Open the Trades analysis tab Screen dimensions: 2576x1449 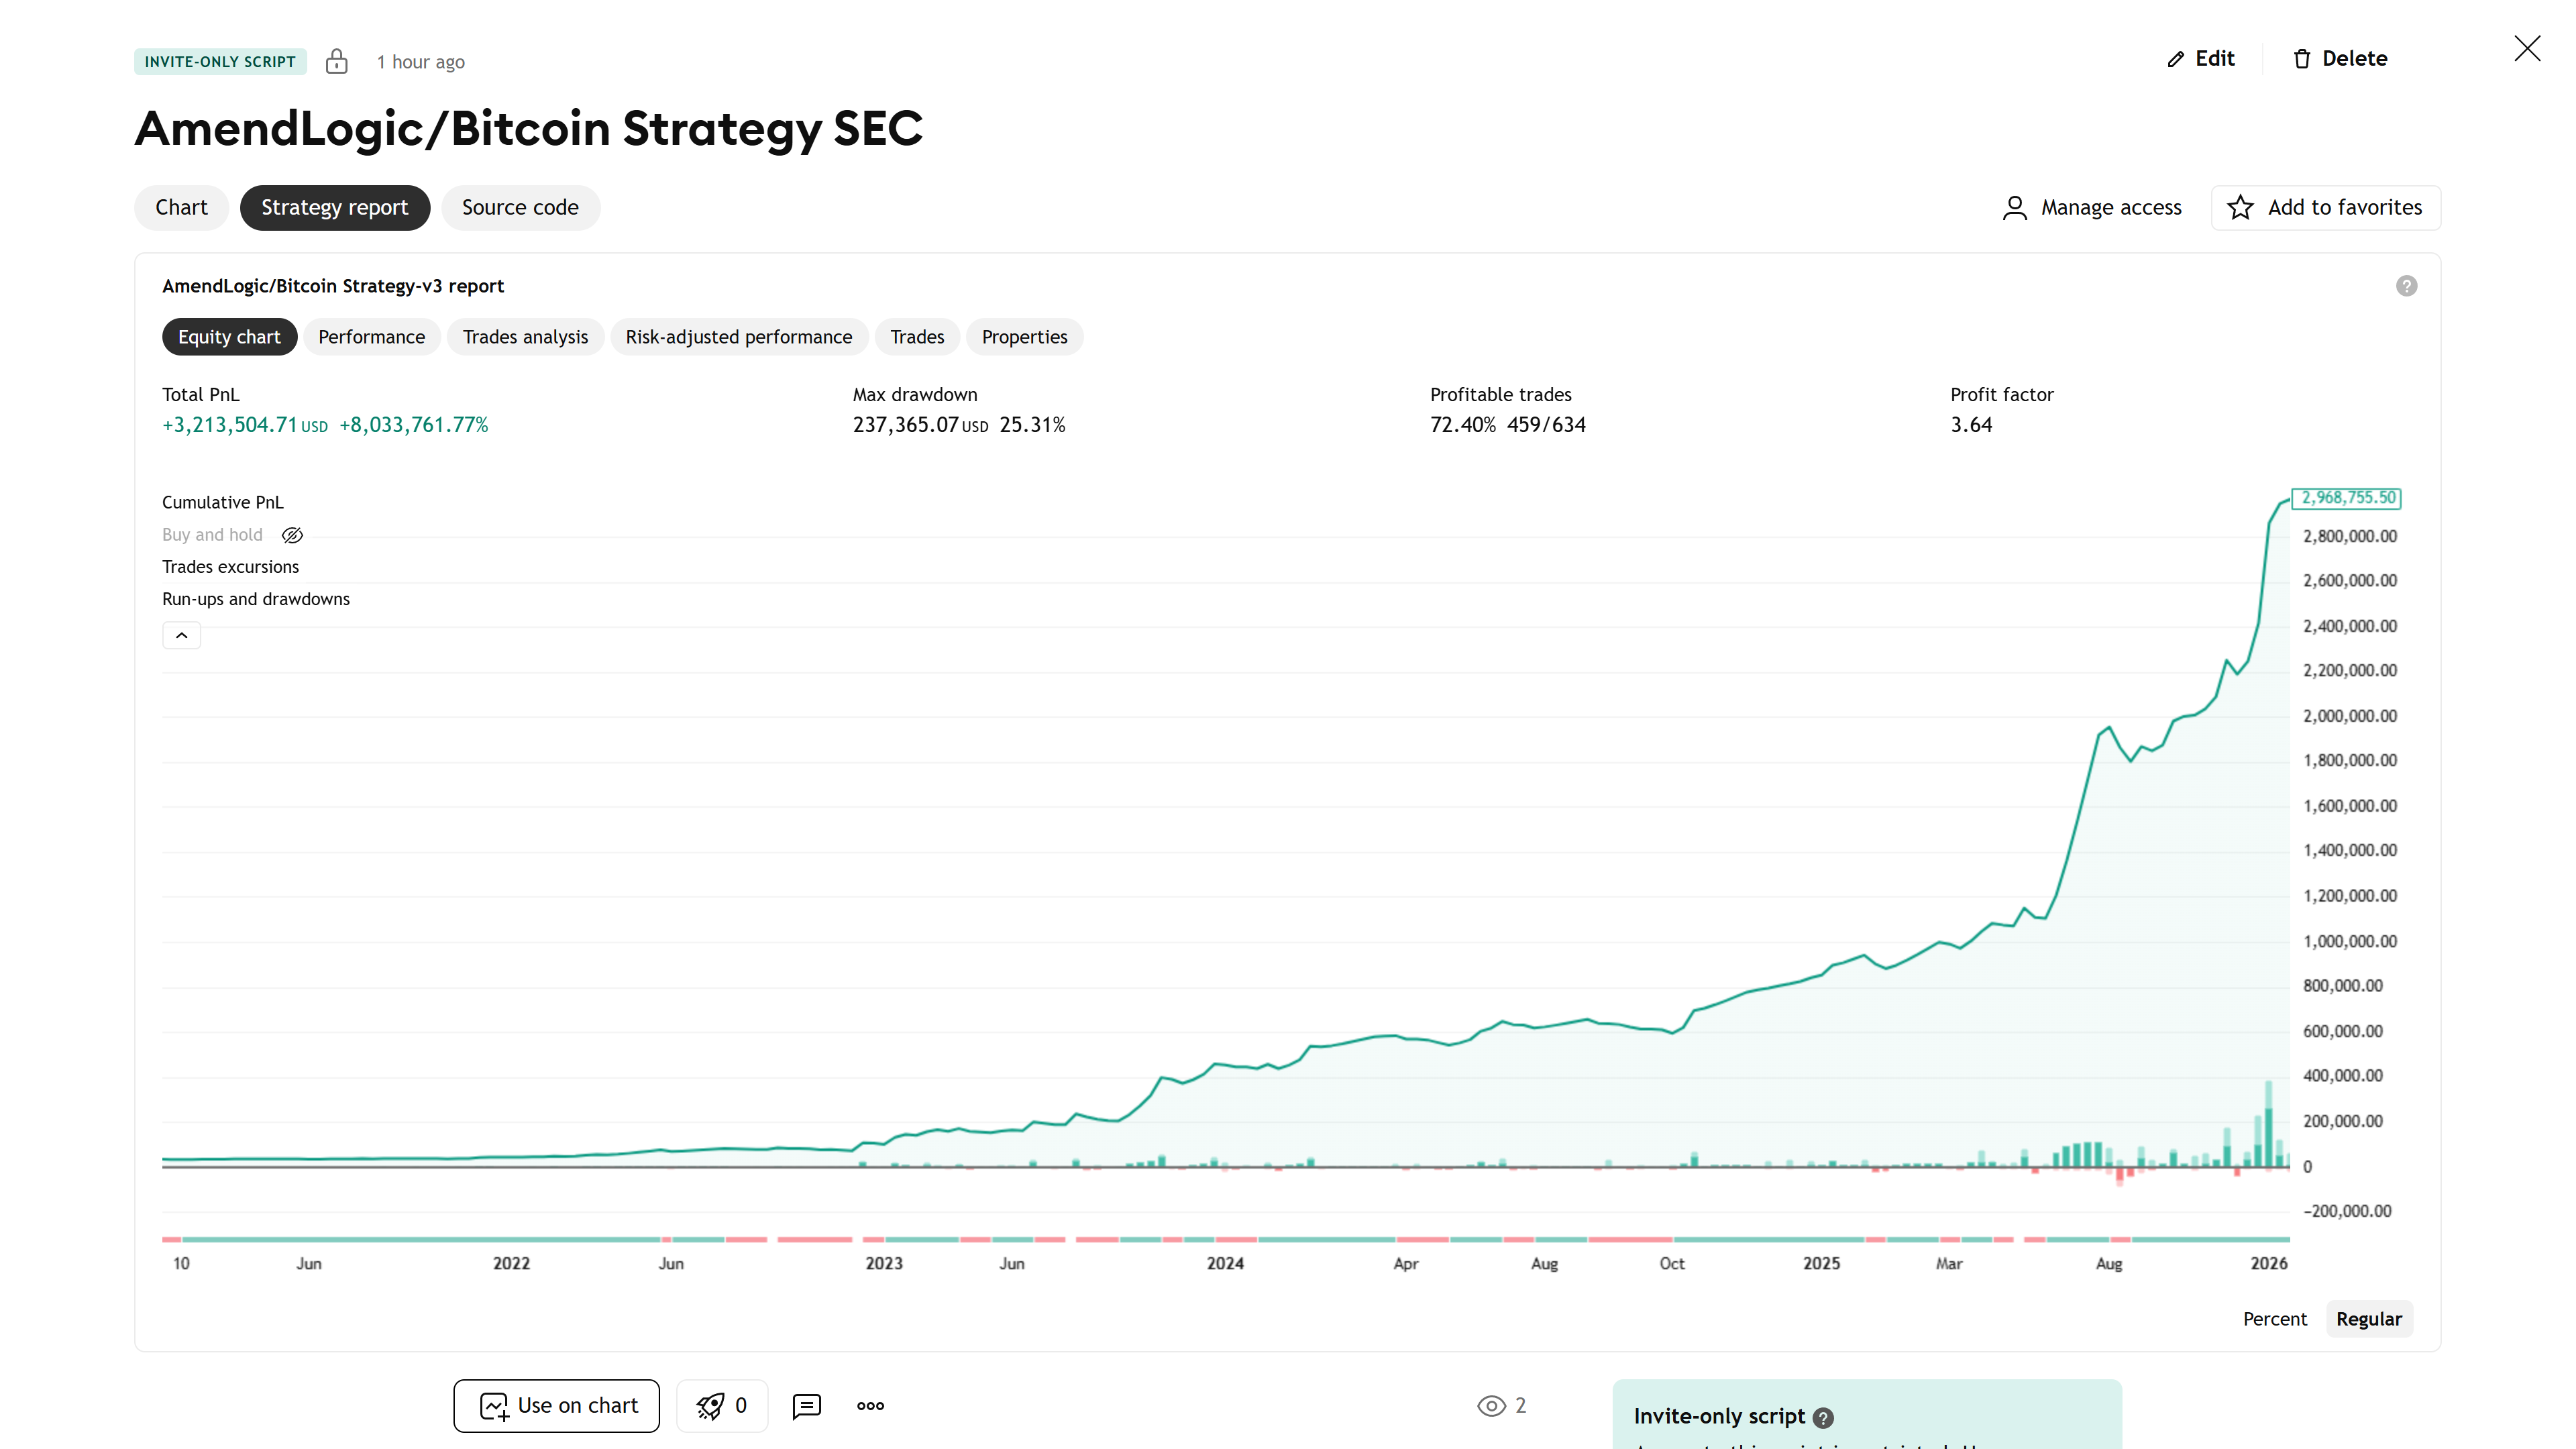tap(525, 337)
